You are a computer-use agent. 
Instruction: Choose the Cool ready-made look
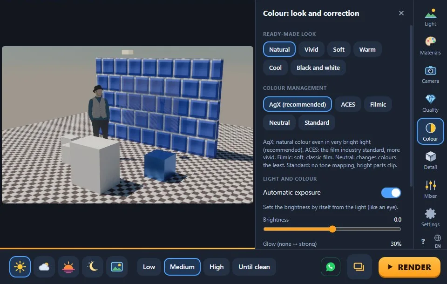[275, 68]
